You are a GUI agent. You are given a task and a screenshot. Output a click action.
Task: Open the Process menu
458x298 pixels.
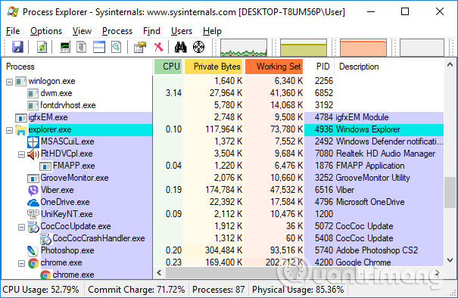point(117,31)
